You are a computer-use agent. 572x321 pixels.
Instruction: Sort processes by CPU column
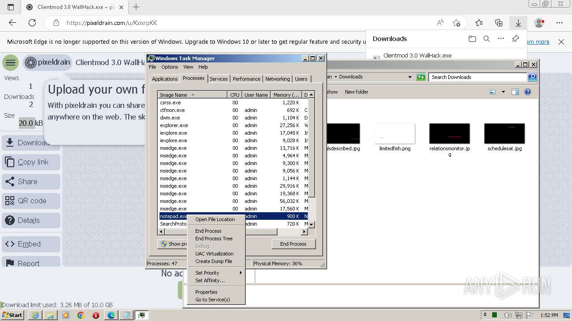point(235,95)
